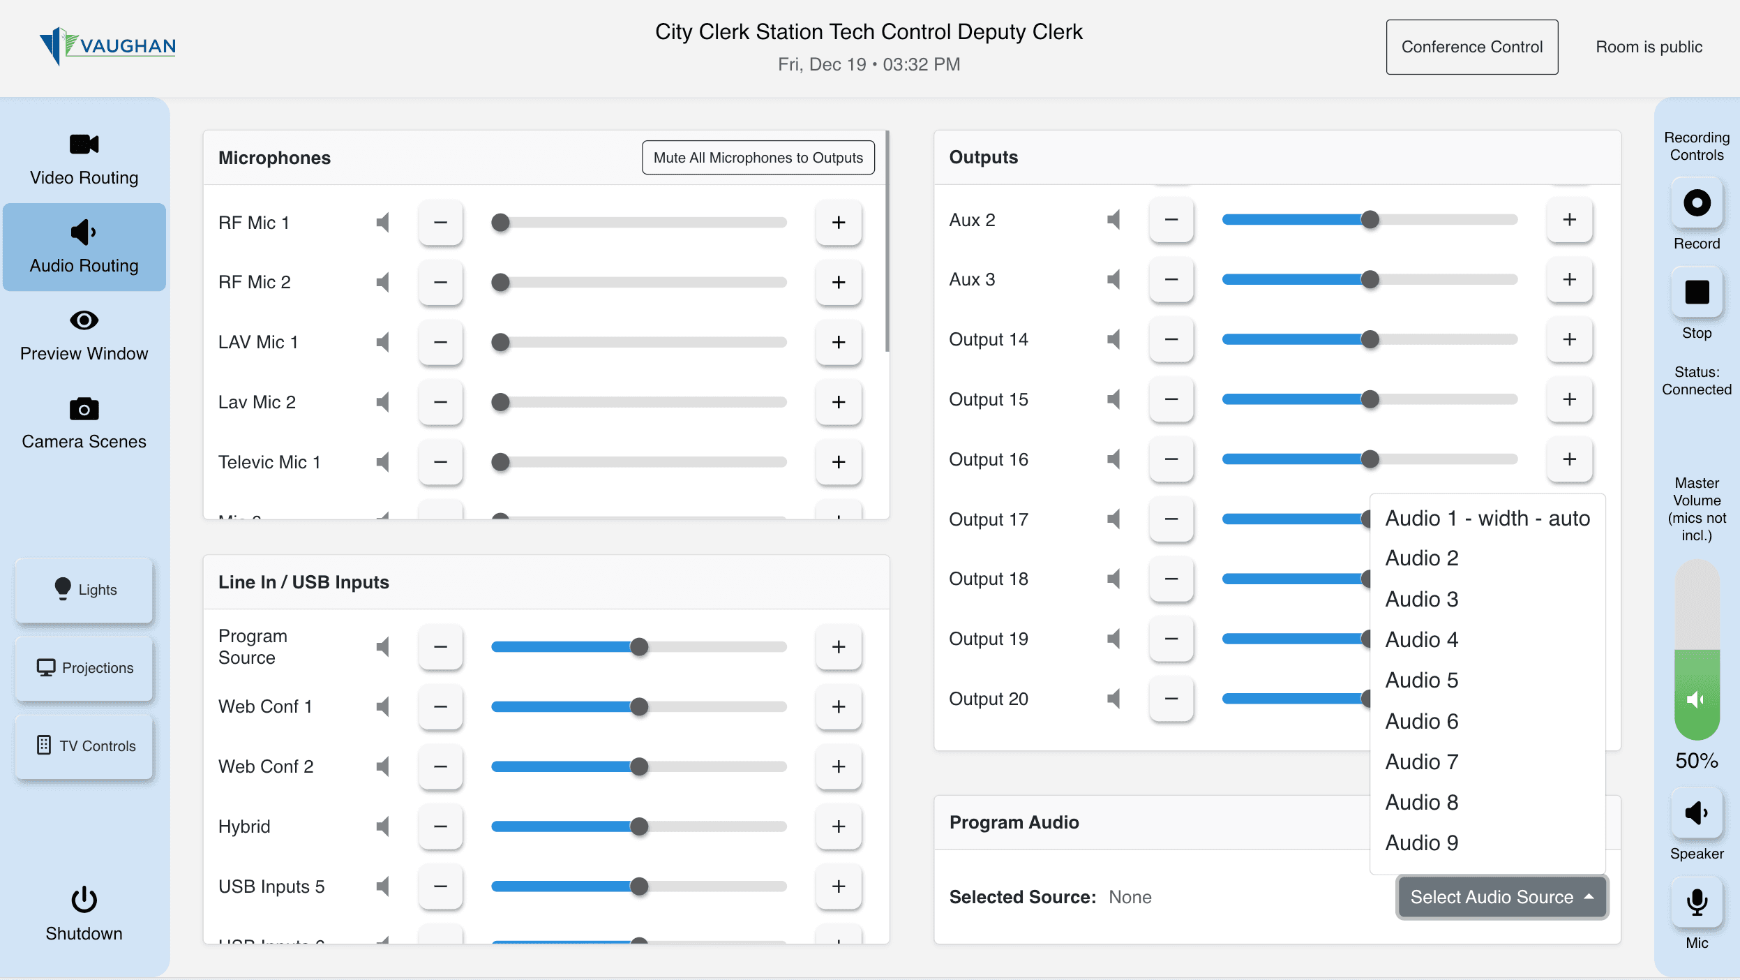1740x980 pixels.
Task: Toggle the Speaker button in right panel
Action: coord(1696,813)
